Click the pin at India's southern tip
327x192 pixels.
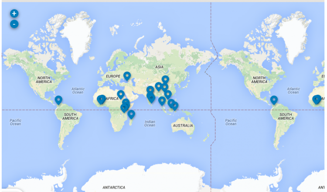(152, 98)
